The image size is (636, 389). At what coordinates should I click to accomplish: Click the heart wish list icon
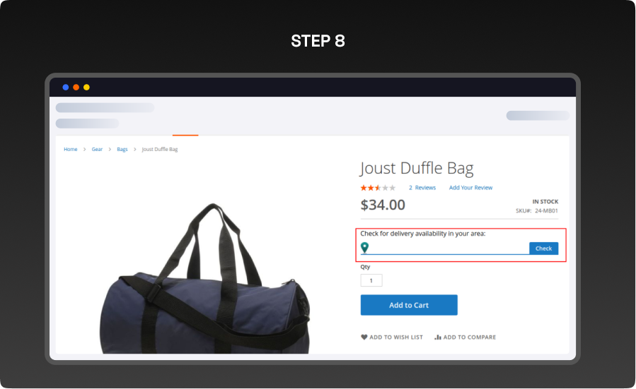click(364, 337)
